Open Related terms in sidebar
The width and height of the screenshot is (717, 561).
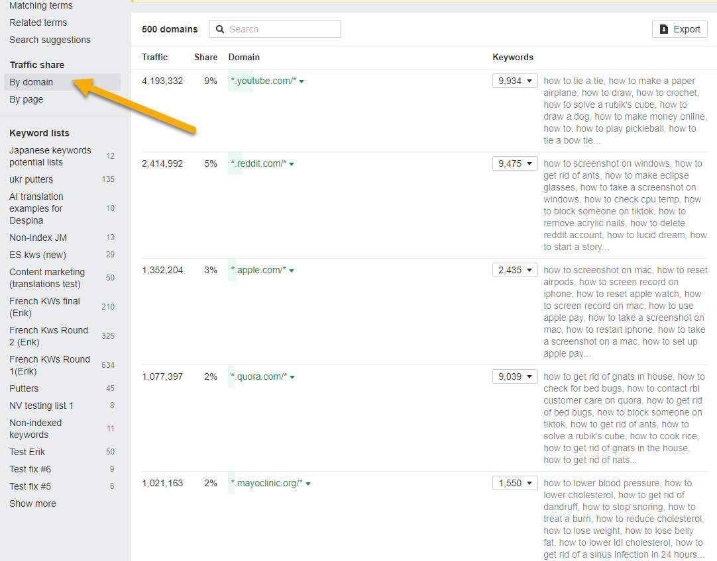(38, 22)
